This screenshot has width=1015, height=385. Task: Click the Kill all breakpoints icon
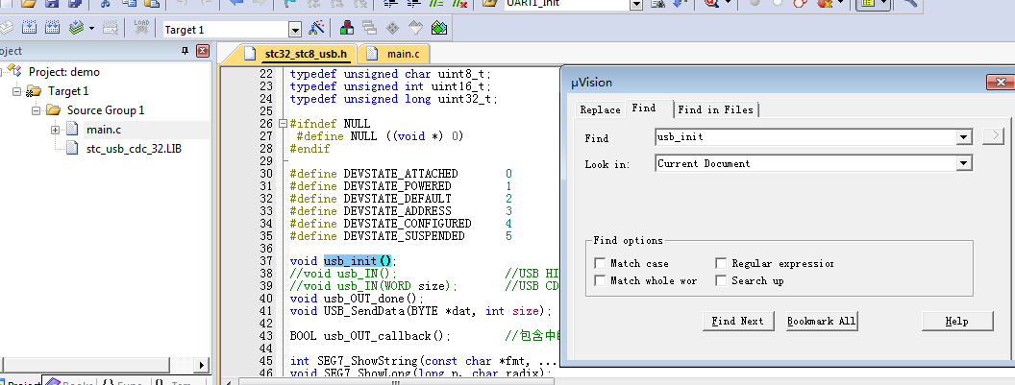(x=825, y=3)
